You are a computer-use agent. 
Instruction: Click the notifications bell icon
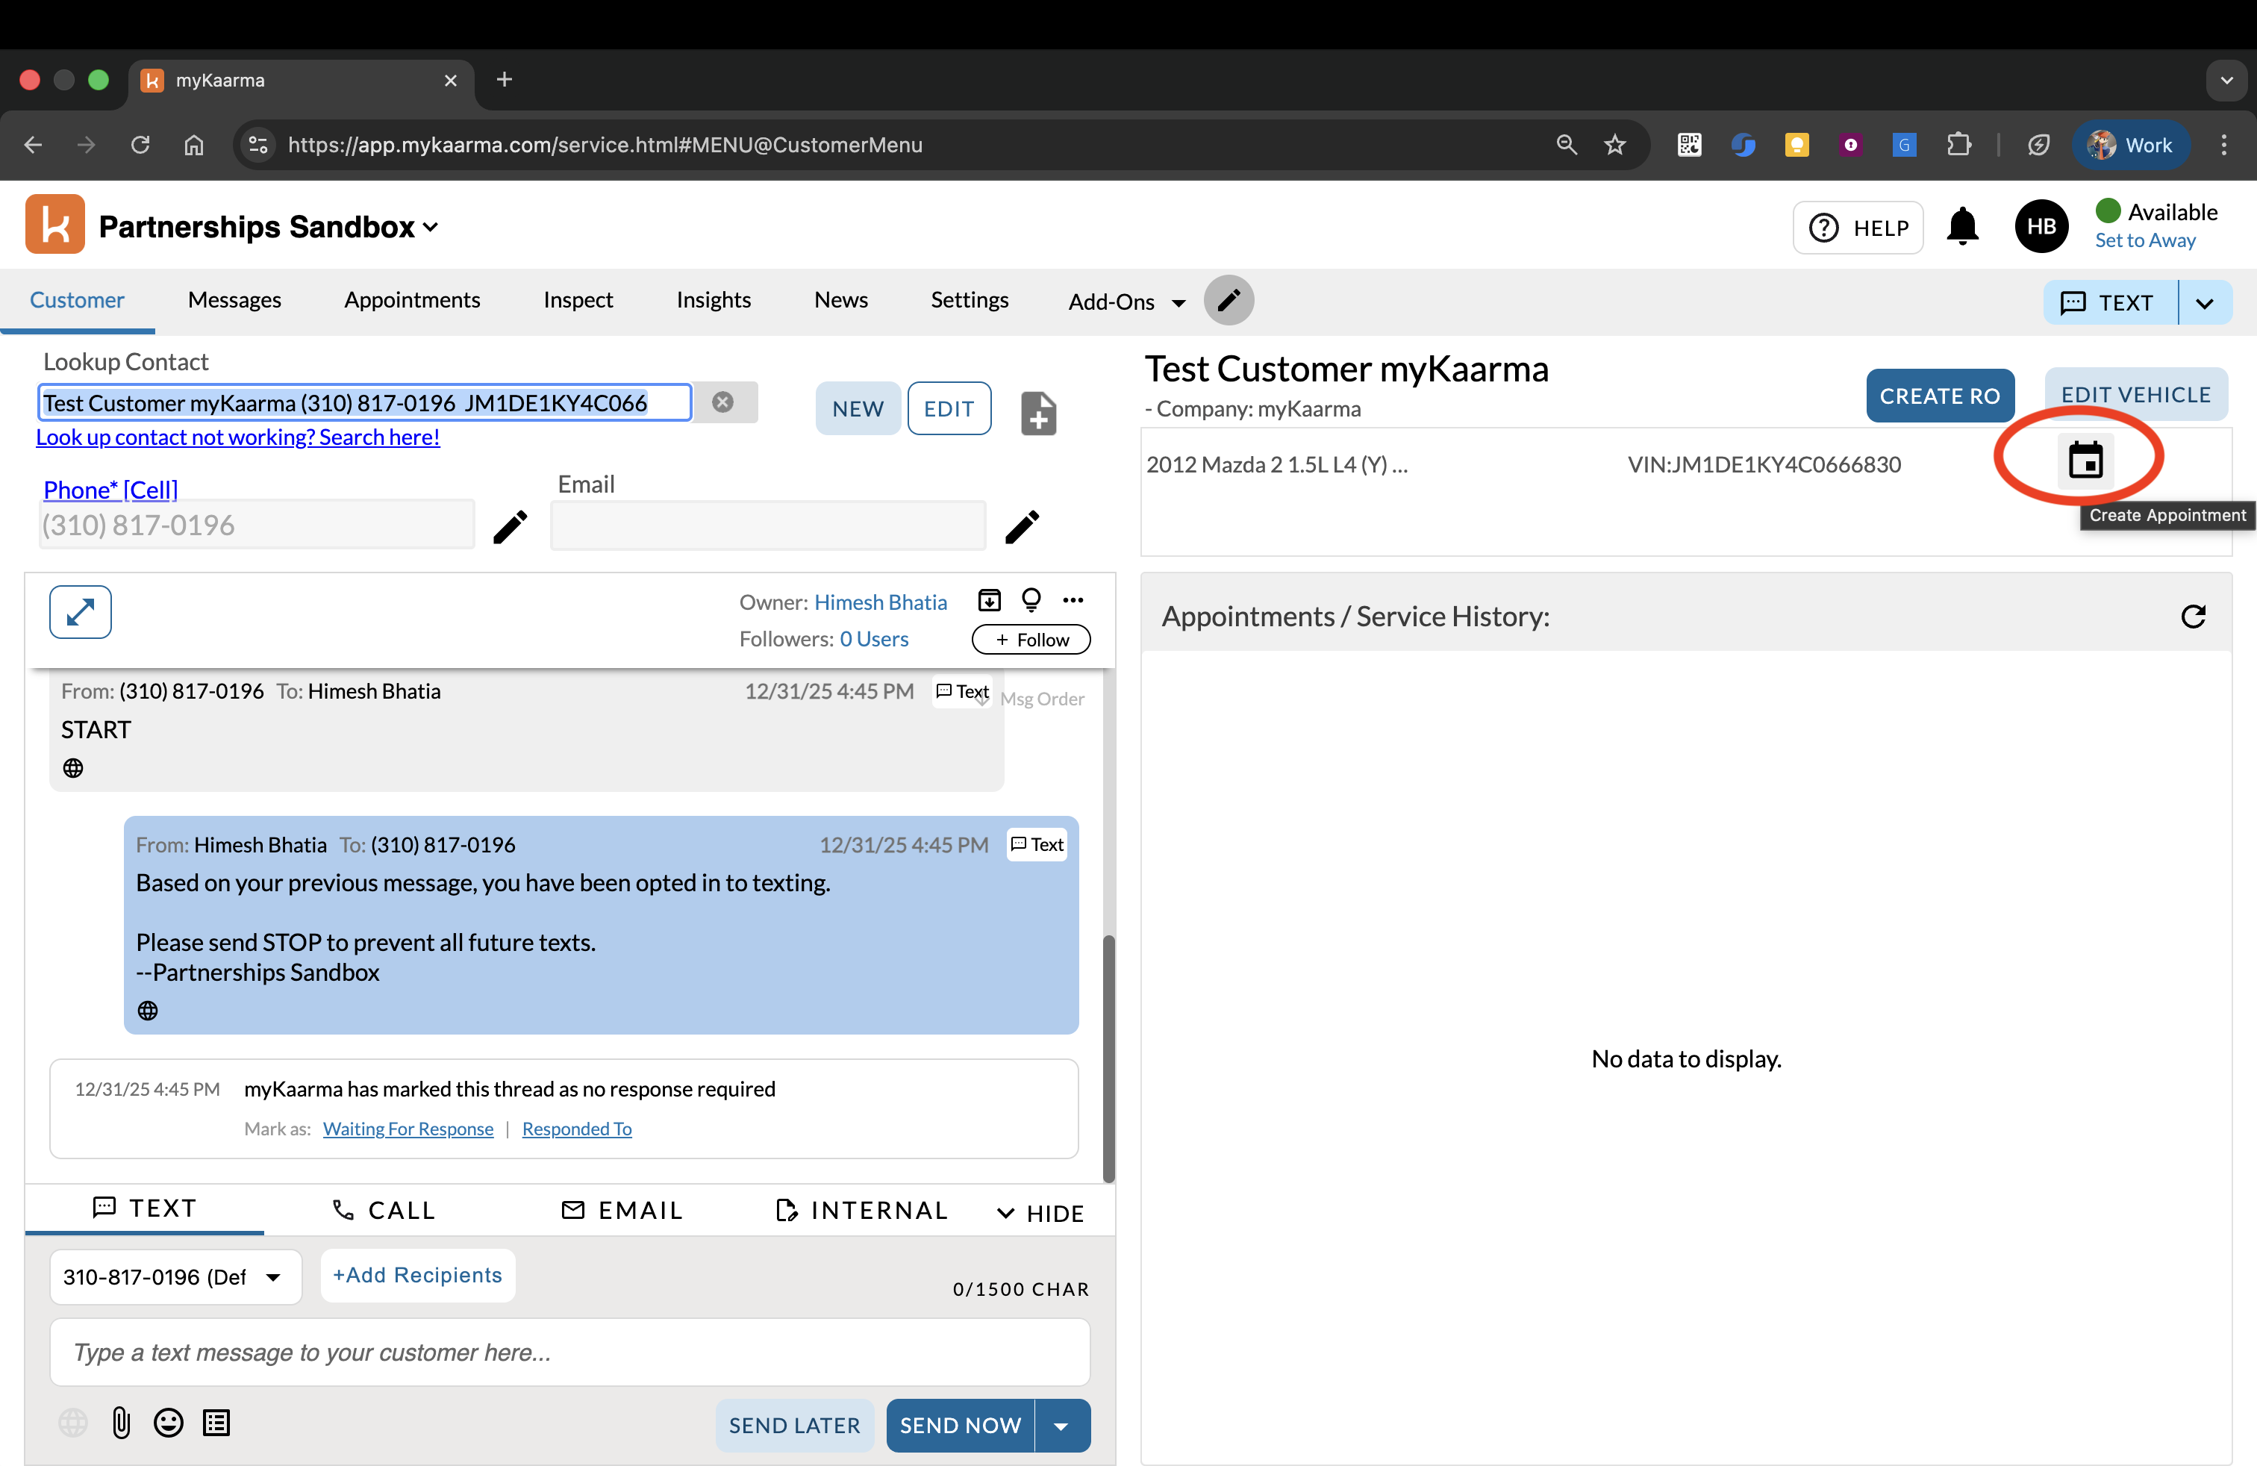[1962, 227]
